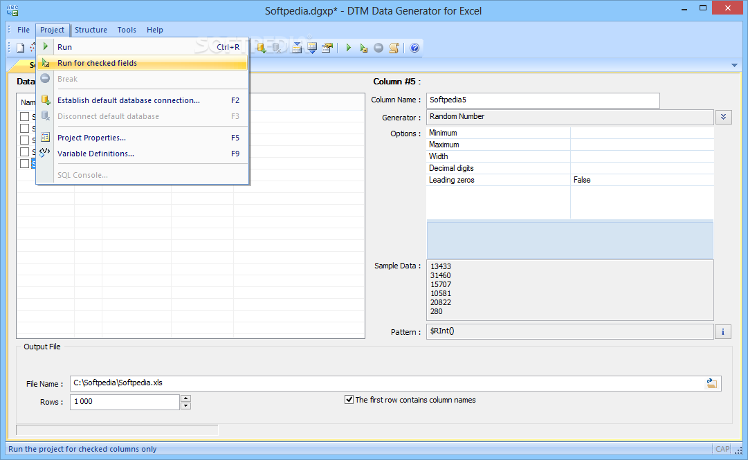Click the application icon in the title bar
The height and width of the screenshot is (460, 748).
pos(12,10)
